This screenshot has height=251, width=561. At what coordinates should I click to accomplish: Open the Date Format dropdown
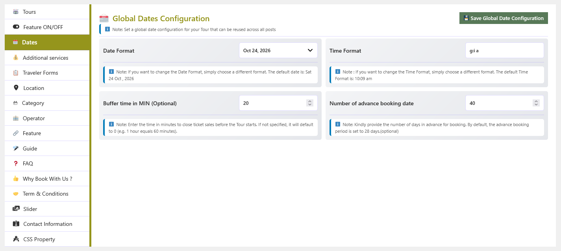278,50
